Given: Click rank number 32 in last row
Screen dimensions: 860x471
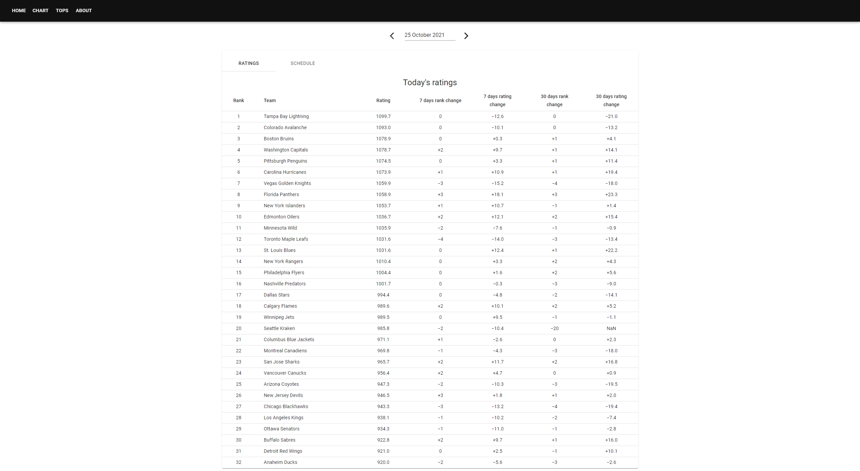Looking at the screenshot, I should [x=238, y=462].
